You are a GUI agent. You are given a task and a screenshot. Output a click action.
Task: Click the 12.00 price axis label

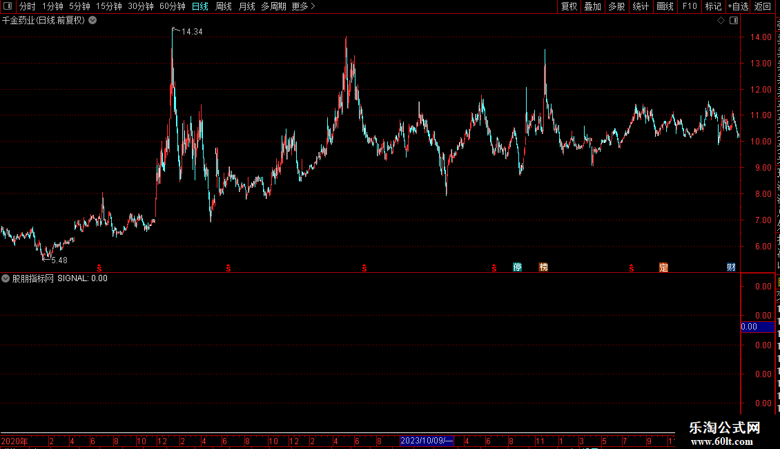click(761, 90)
